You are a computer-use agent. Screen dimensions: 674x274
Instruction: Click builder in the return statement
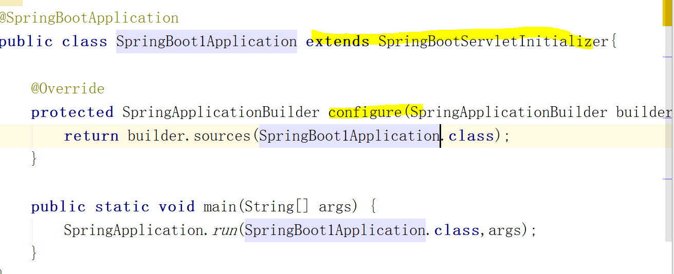coord(158,136)
